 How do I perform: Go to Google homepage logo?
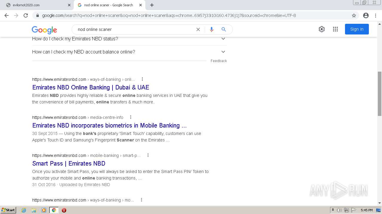pyautogui.click(x=44, y=30)
